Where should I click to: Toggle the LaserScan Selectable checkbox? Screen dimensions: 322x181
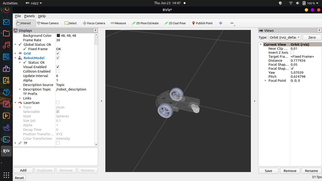58,112
